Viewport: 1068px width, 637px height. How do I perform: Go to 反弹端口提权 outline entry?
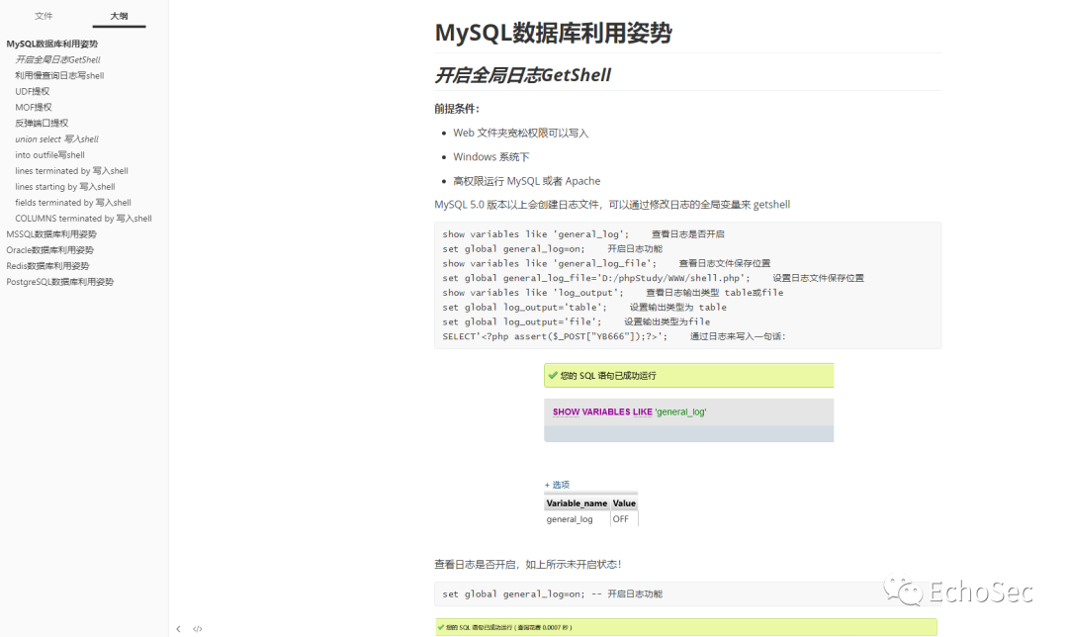pyautogui.click(x=42, y=124)
